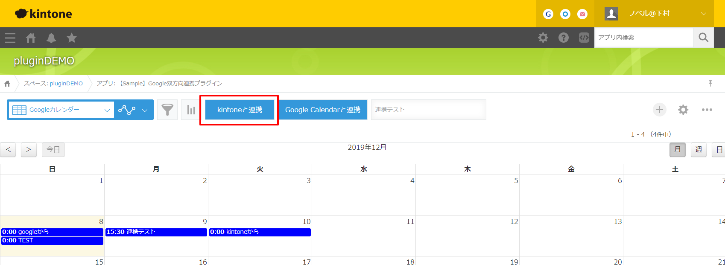Open the hamburger navigation menu
725x265 pixels.
pos(10,38)
